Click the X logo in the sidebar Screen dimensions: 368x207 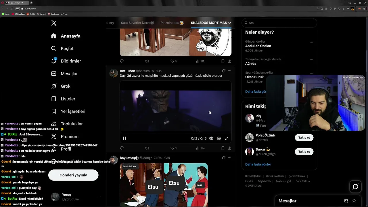coord(54,23)
